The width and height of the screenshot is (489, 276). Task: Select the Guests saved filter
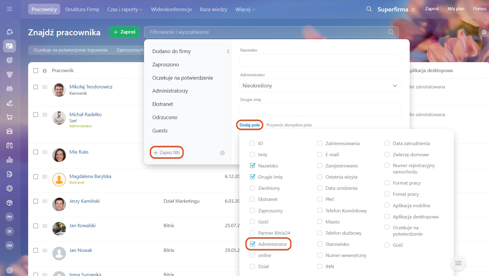click(x=160, y=131)
